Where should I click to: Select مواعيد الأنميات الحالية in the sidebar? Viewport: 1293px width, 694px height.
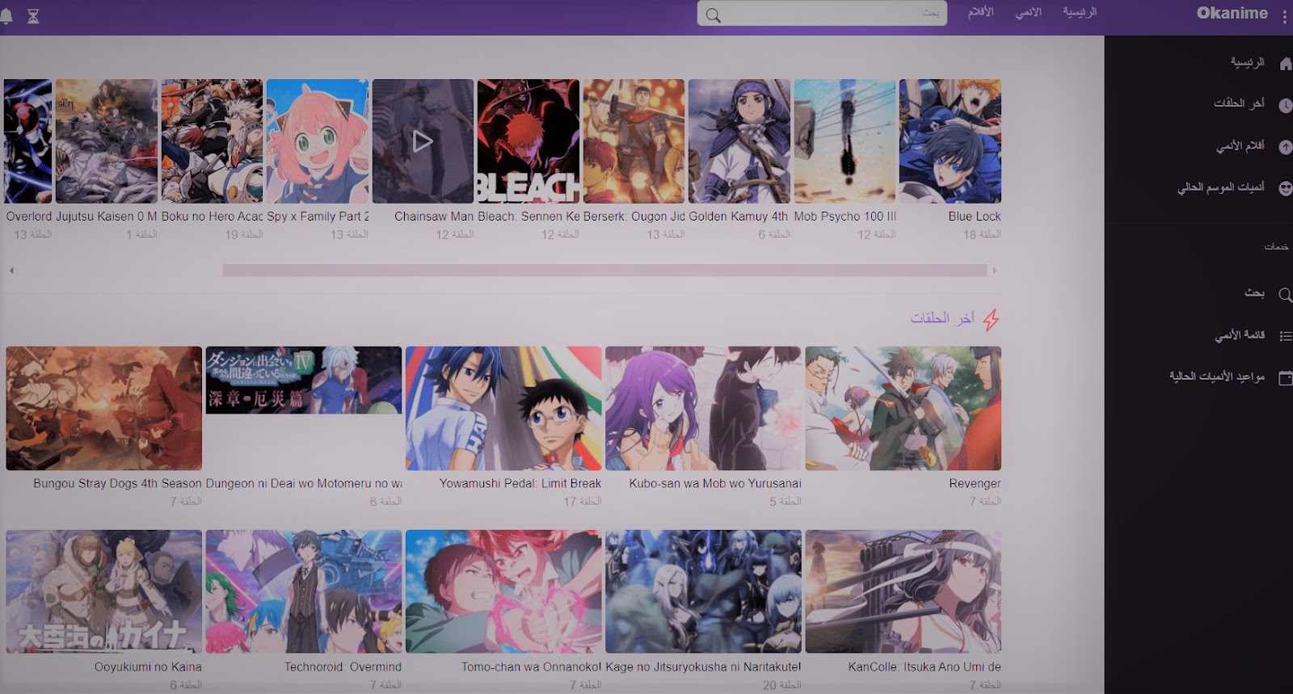coord(1217,376)
